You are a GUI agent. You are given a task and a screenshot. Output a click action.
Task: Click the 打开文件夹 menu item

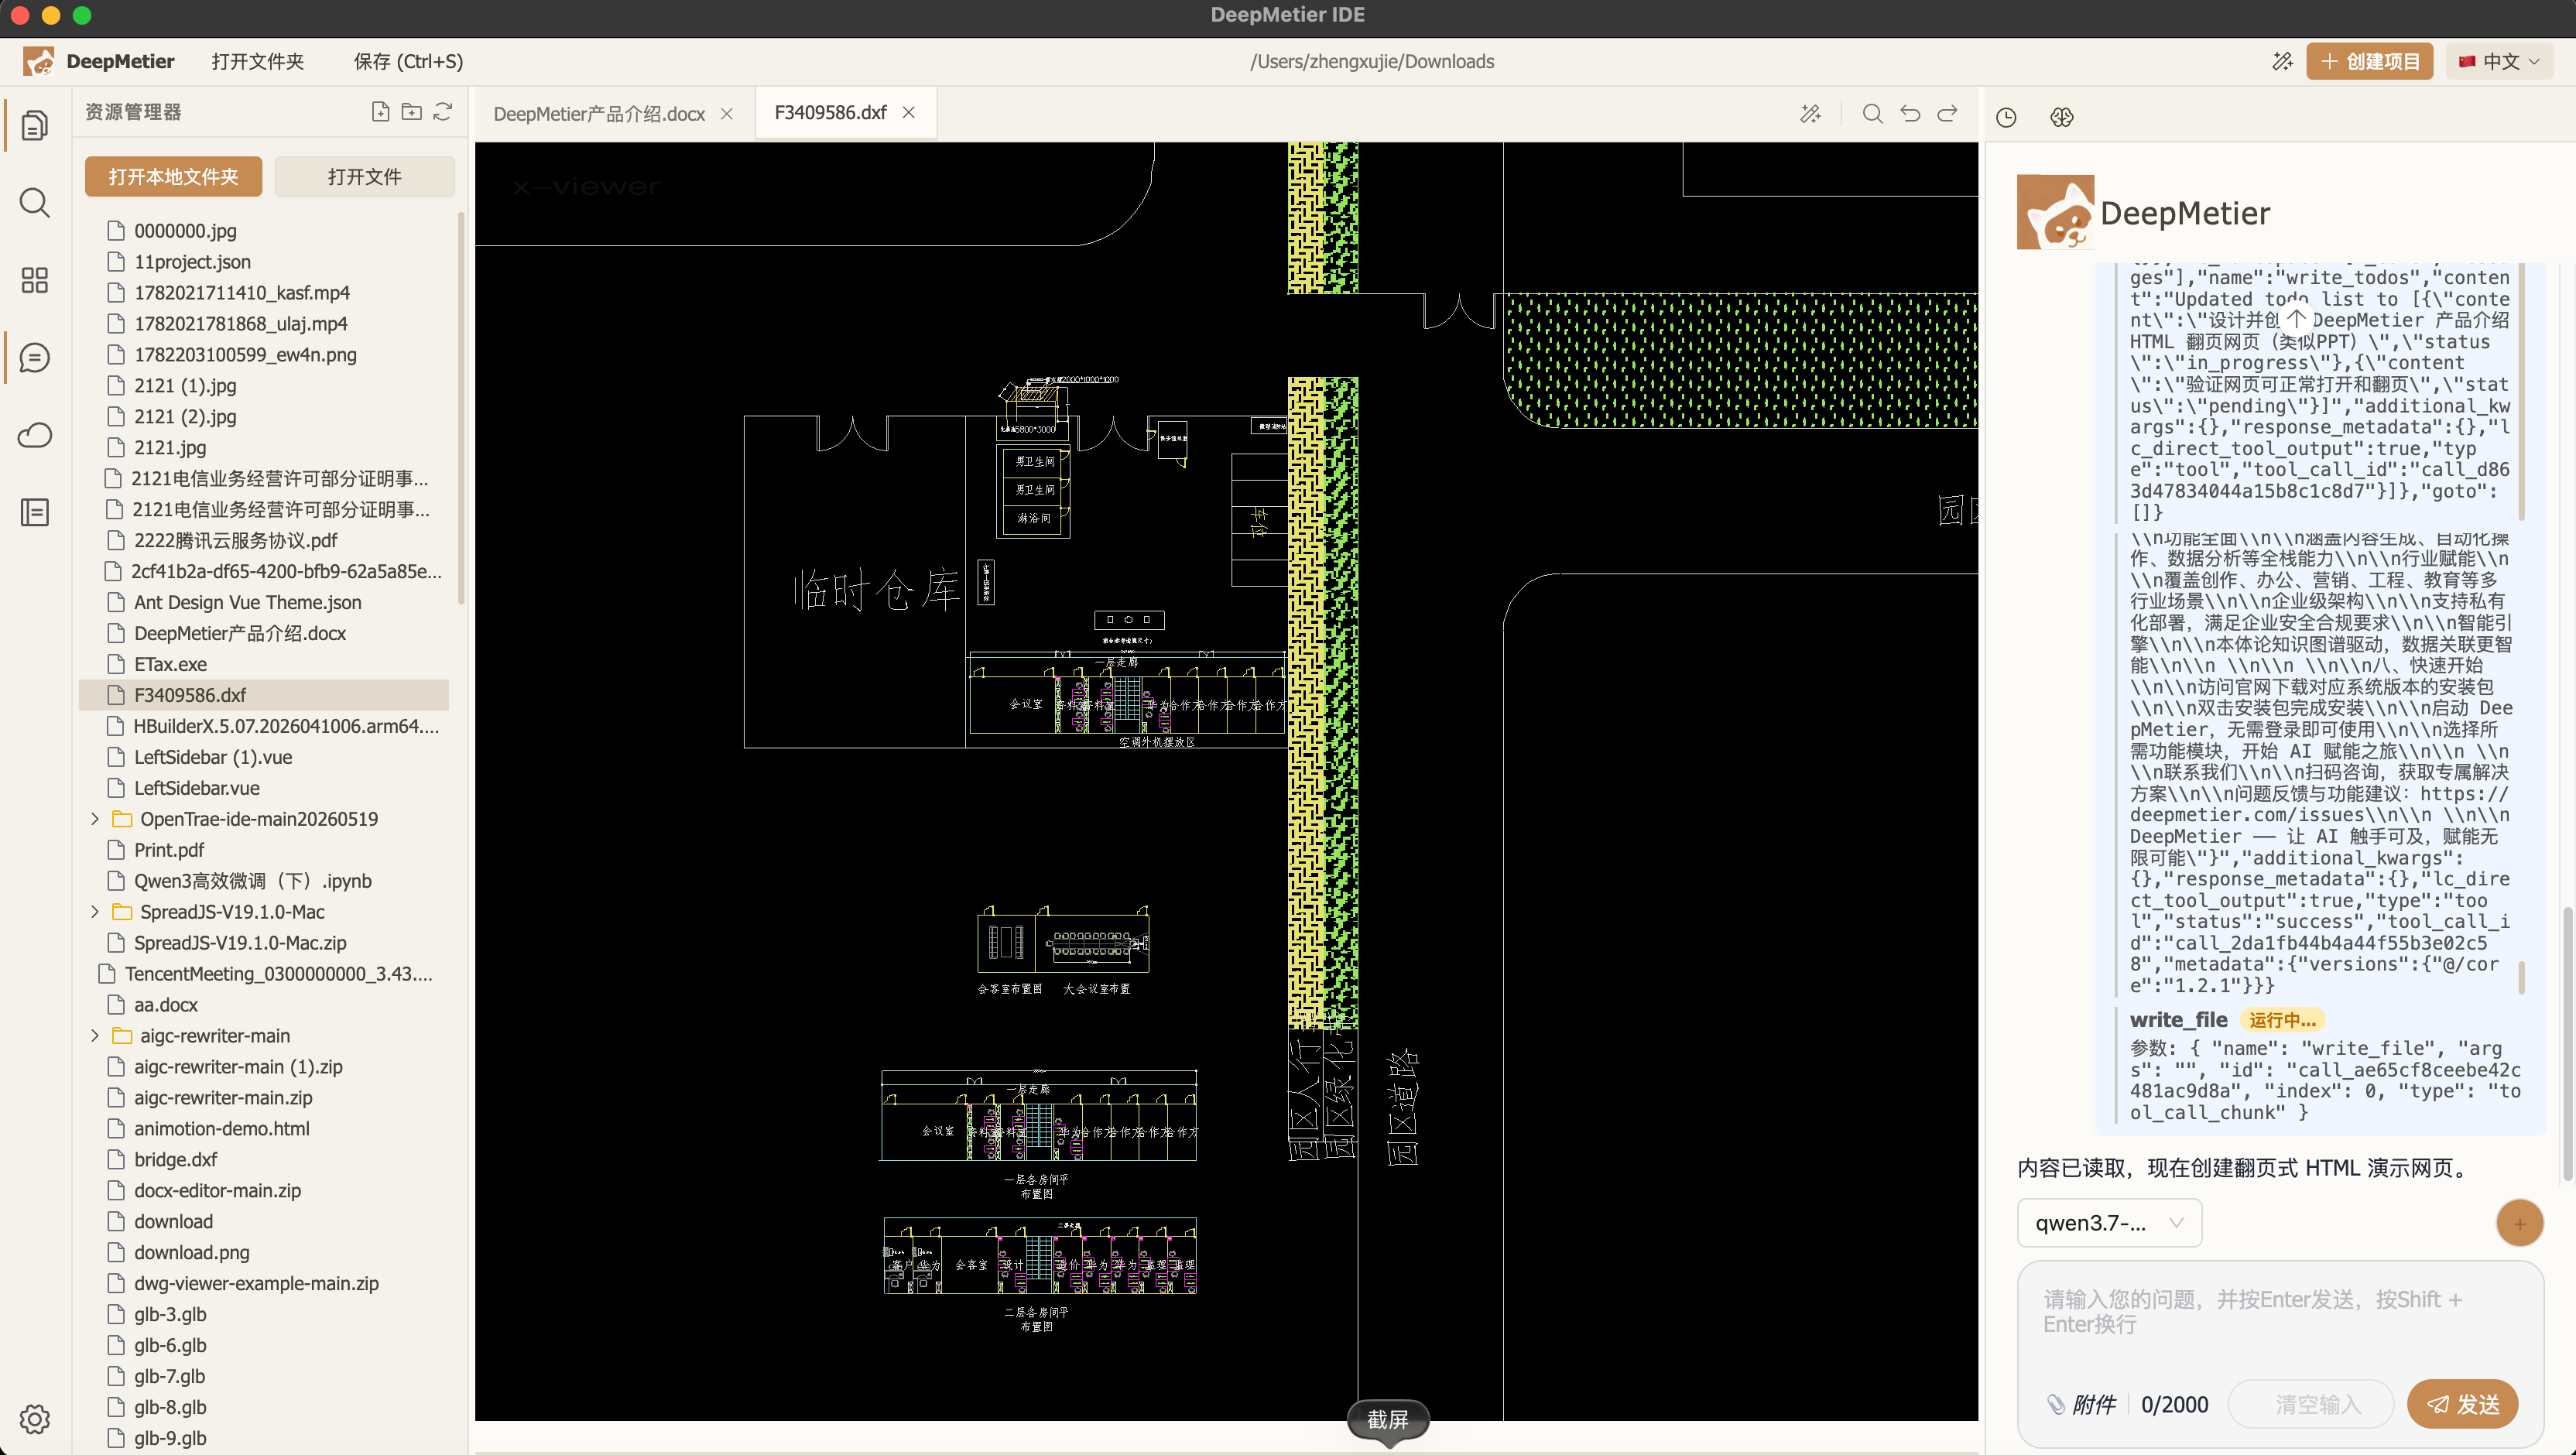pyautogui.click(x=258, y=61)
